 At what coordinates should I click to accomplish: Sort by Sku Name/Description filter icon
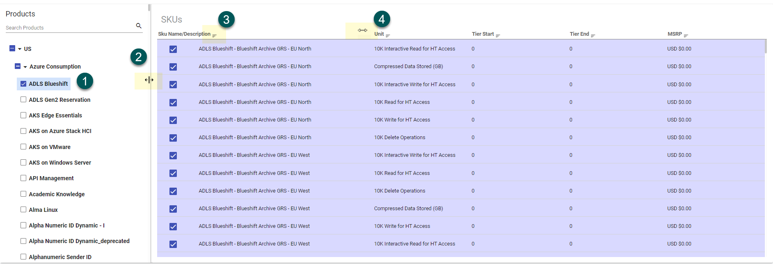point(214,36)
